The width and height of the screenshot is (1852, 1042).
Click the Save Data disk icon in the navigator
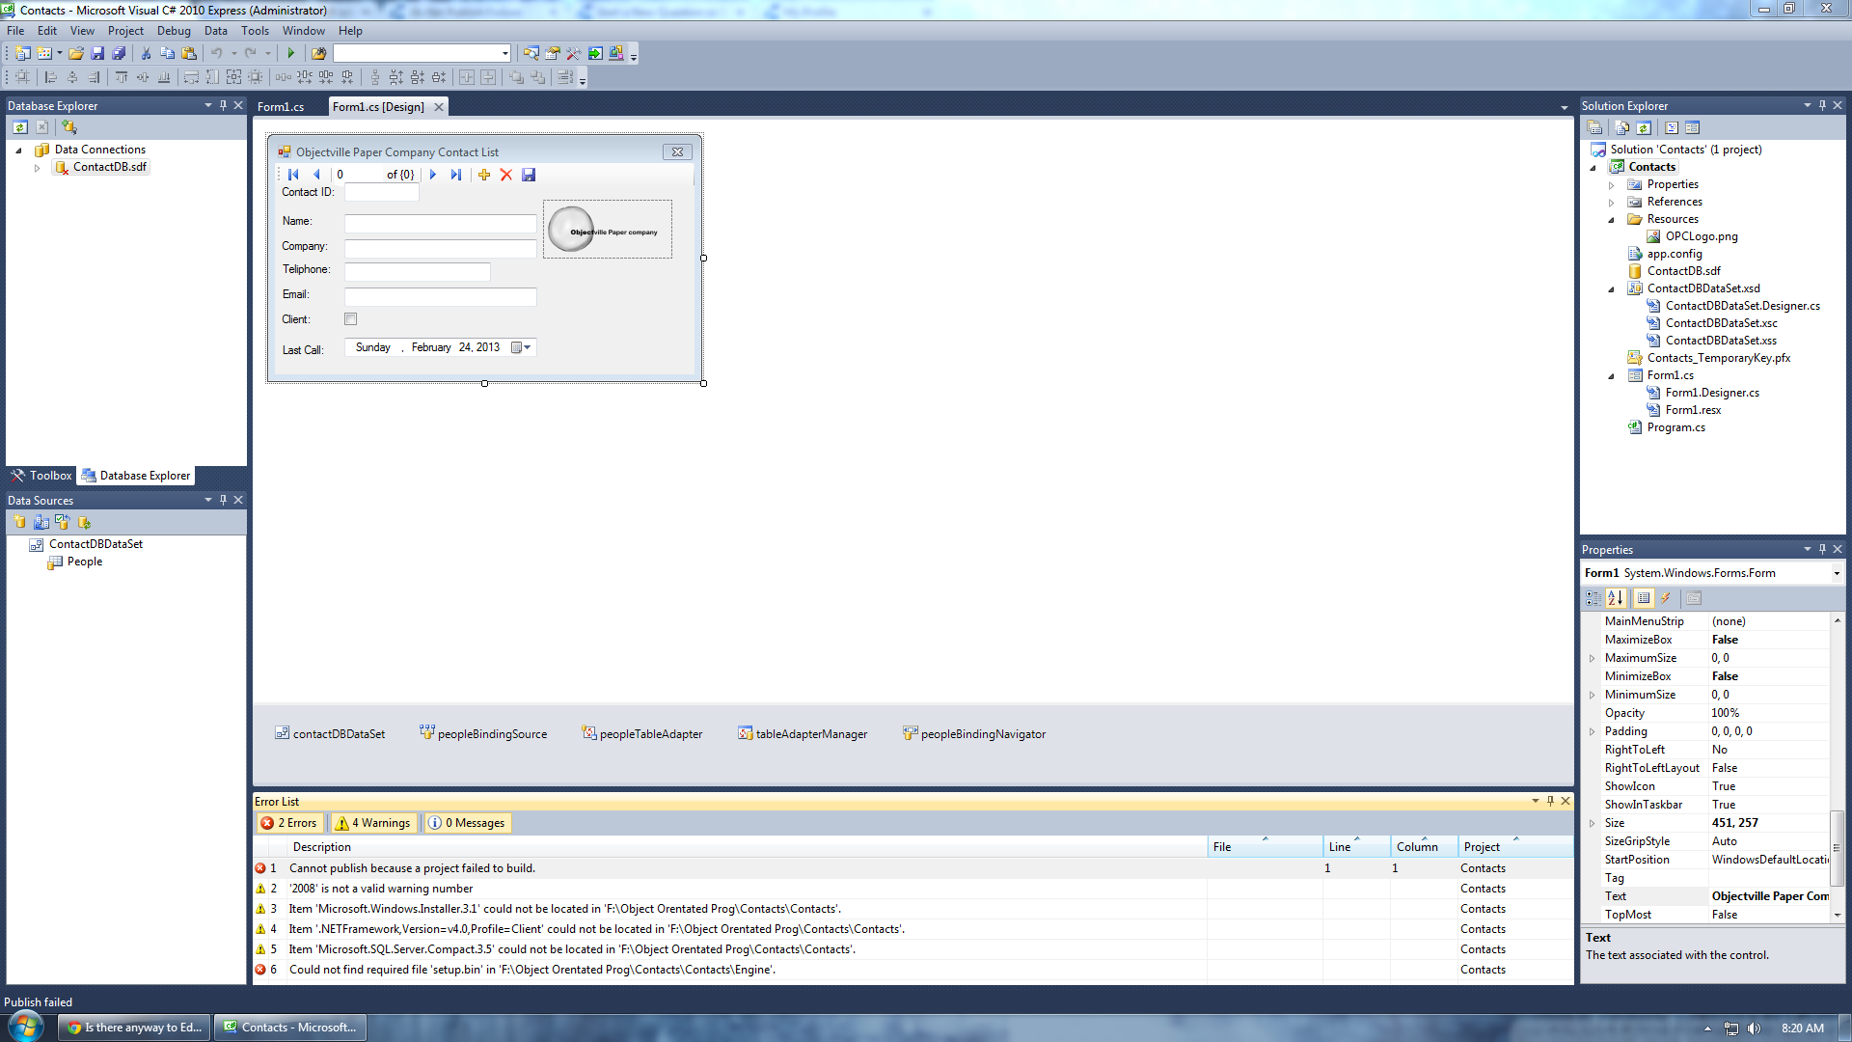tap(529, 175)
